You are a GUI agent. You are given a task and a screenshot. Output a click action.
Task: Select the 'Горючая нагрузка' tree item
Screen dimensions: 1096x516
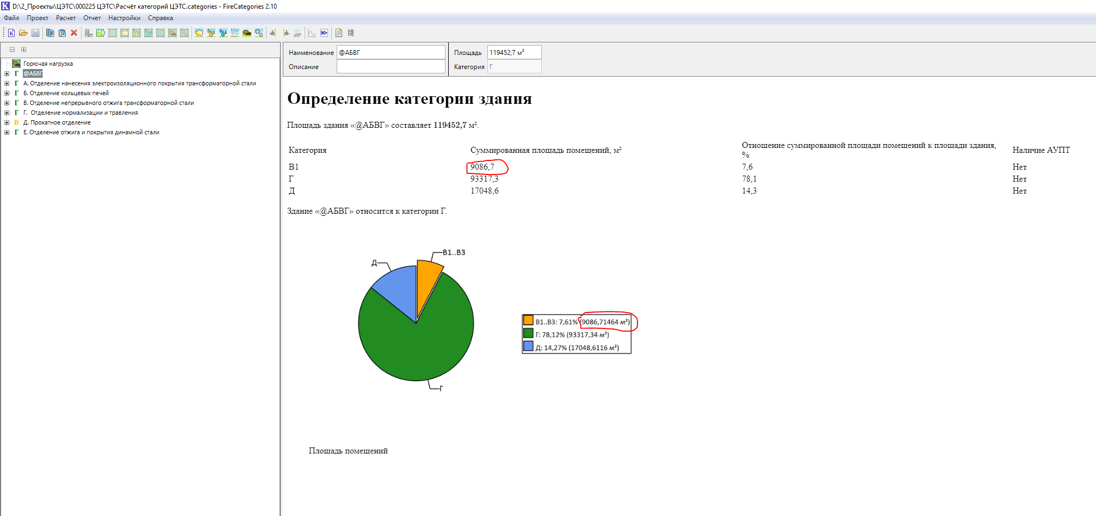pyautogui.click(x=46, y=64)
